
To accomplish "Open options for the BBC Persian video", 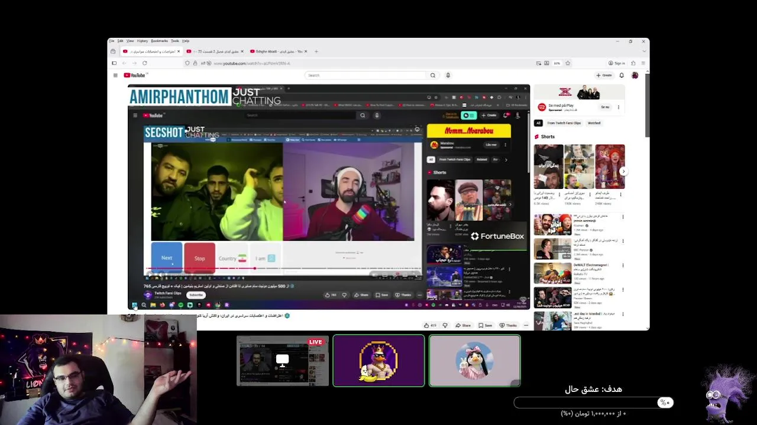I will (623, 241).
